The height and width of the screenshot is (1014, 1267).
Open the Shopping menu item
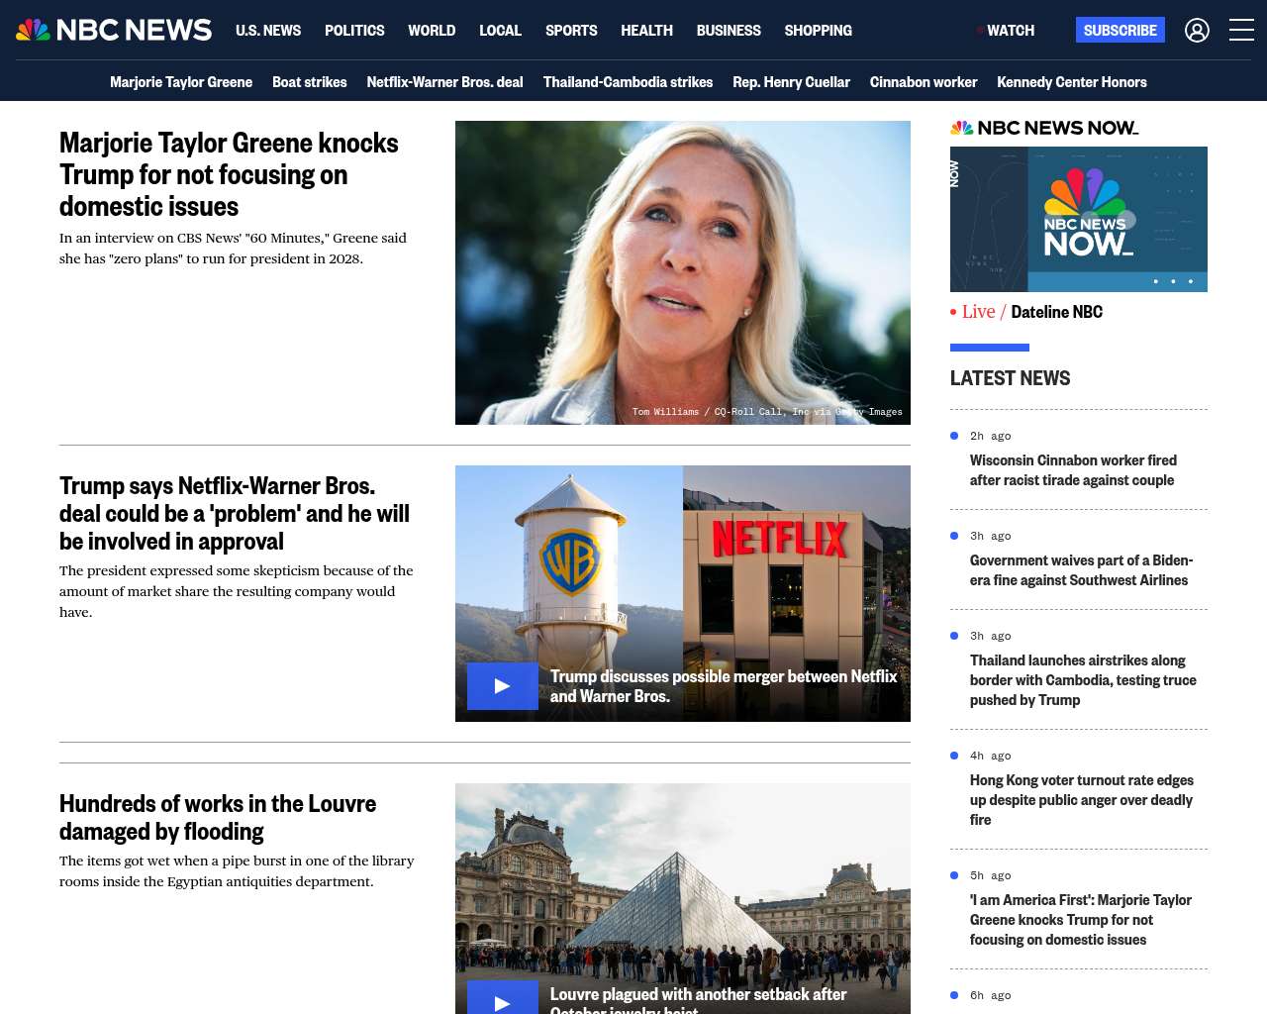point(818,31)
